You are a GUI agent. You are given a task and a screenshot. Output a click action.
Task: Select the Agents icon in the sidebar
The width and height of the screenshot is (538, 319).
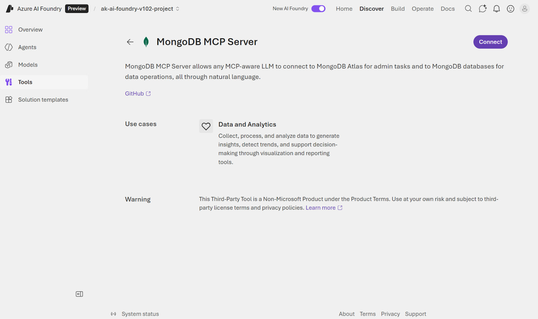(9, 47)
